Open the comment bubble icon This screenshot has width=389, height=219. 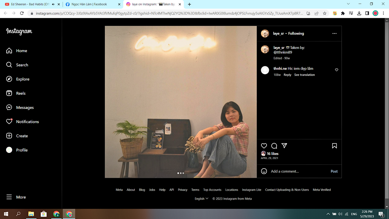point(274,146)
